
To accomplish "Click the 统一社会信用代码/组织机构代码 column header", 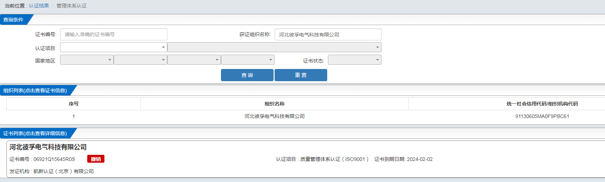I will click(542, 104).
